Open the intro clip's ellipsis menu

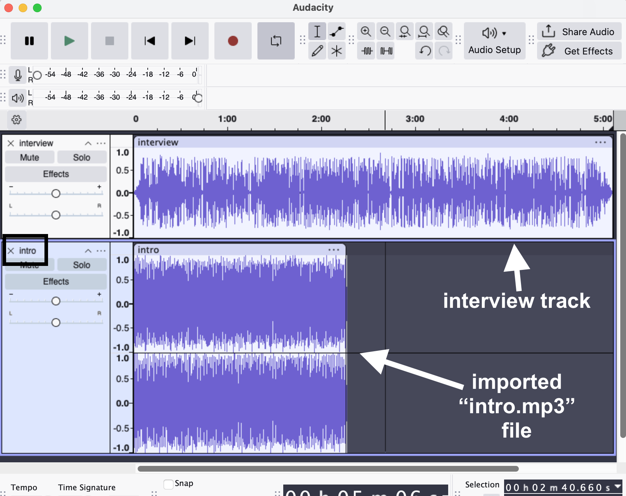click(x=334, y=250)
